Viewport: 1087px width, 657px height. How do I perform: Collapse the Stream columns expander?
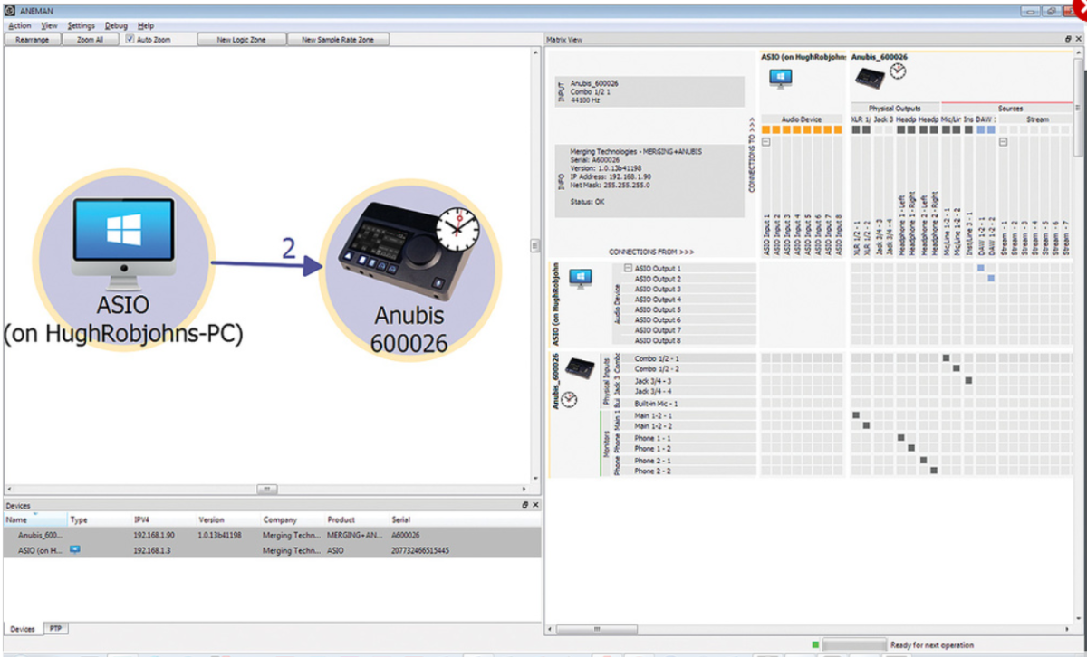1004,142
